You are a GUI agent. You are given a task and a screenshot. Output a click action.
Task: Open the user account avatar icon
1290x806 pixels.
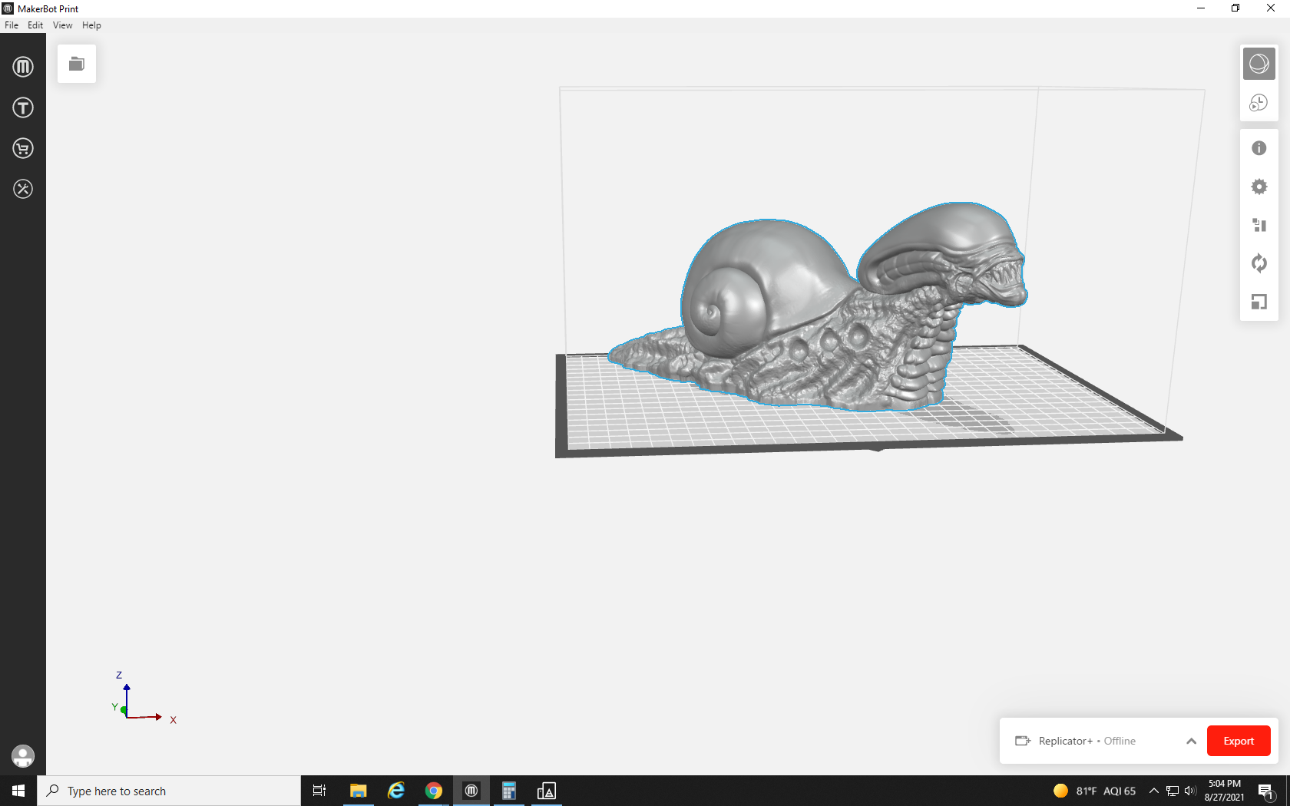point(23,756)
